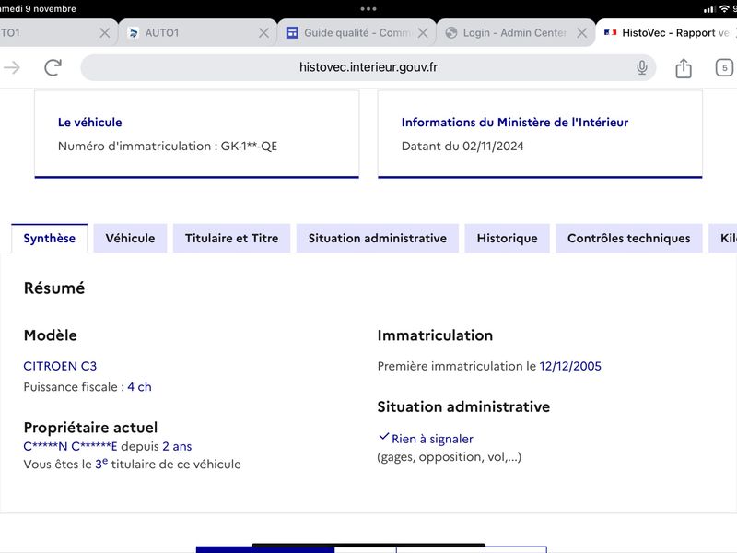Tap the histovec.interieur.gouv.fr address field
Screen dimensions: 737x553
click(x=368, y=67)
